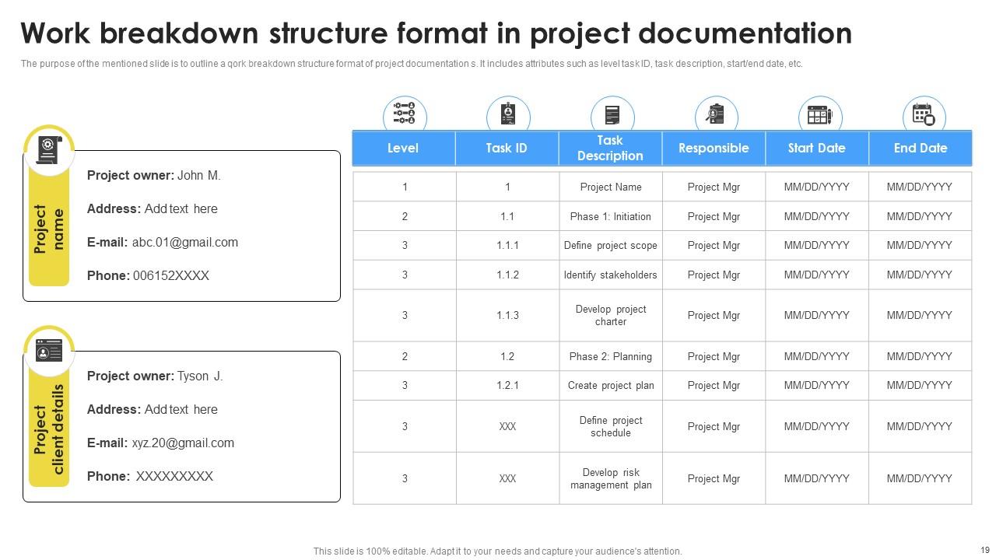Screen dimensions: 996x560
Task: Click the abc.01@gmail.com email address
Action: click(184, 242)
